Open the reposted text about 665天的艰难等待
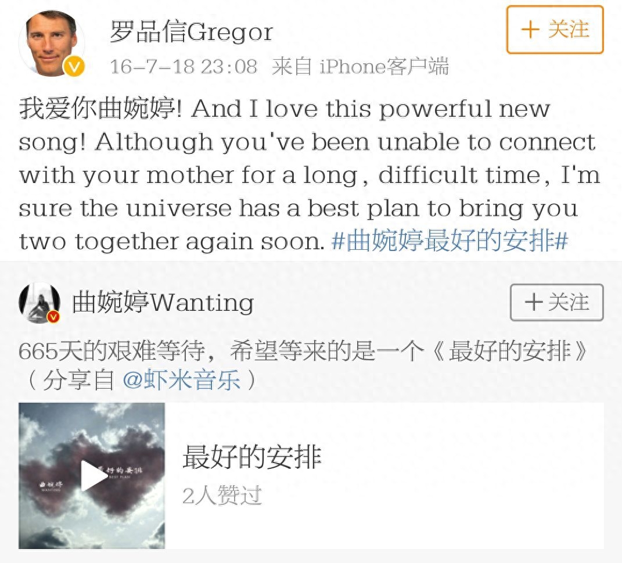Image resolution: width=622 pixels, height=563 pixels. (303, 365)
